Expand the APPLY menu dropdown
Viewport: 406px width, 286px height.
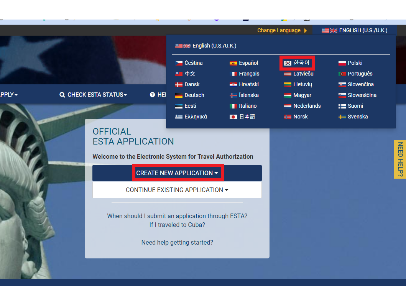[x=9, y=95]
